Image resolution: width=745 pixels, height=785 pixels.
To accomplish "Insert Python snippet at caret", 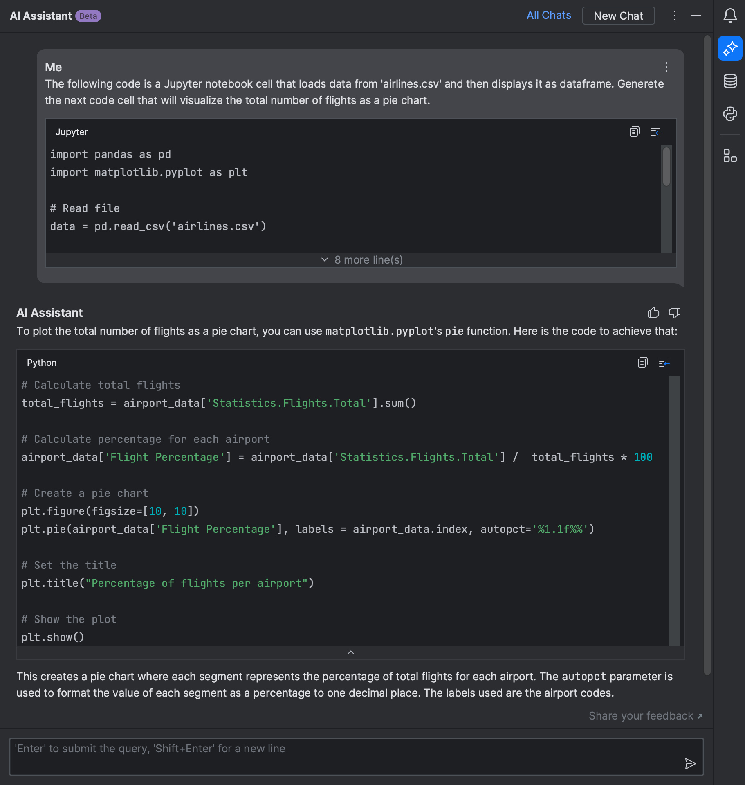I will [x=664, y=363].
